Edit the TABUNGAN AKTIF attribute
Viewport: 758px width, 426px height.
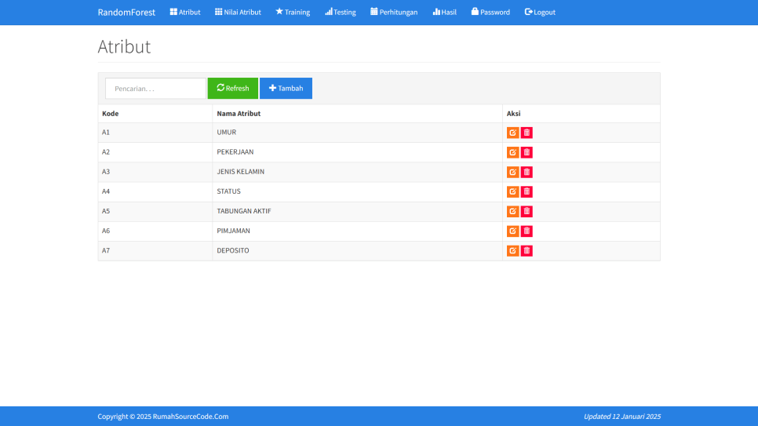point(512,211)
